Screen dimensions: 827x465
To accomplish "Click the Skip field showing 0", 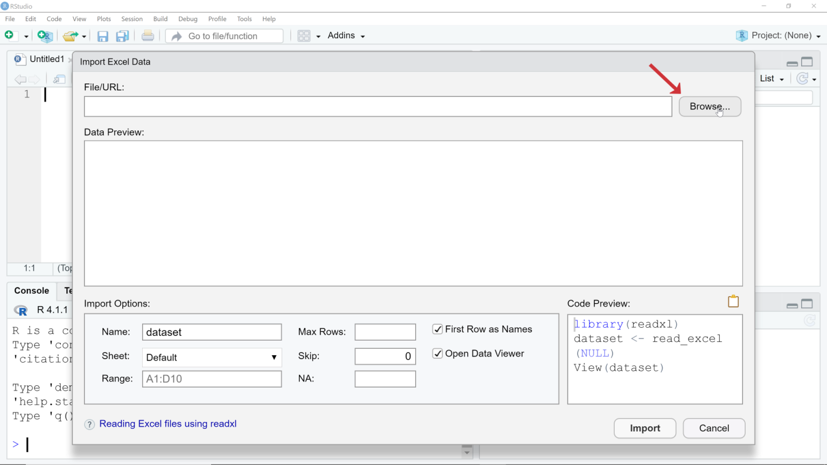I will 385,356.
